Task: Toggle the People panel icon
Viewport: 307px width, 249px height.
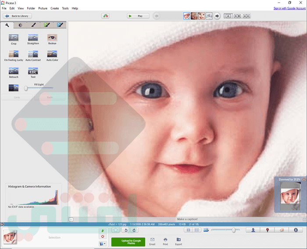Action: [x=253, y=230]
